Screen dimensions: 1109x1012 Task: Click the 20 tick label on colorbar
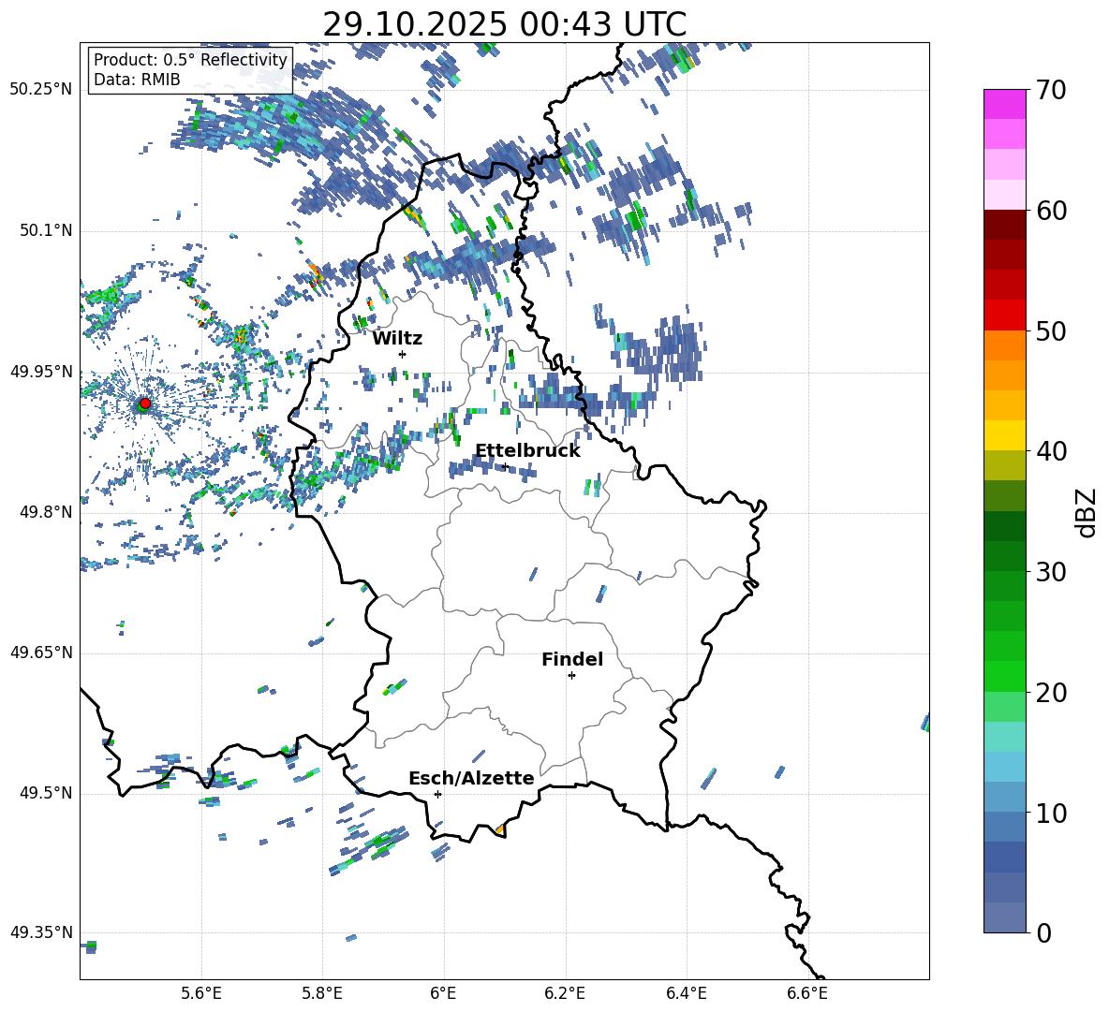tap(1051, 693)
